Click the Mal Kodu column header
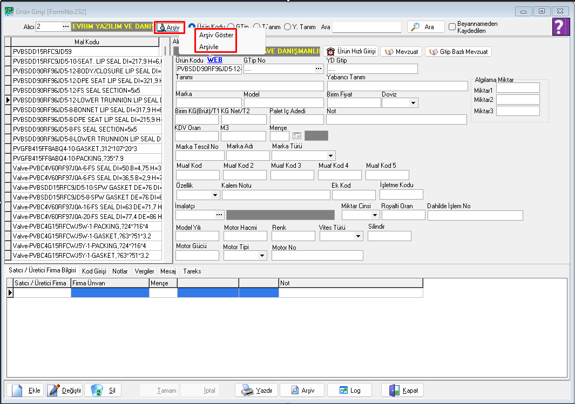575x404 pixels. pos(86,42)
